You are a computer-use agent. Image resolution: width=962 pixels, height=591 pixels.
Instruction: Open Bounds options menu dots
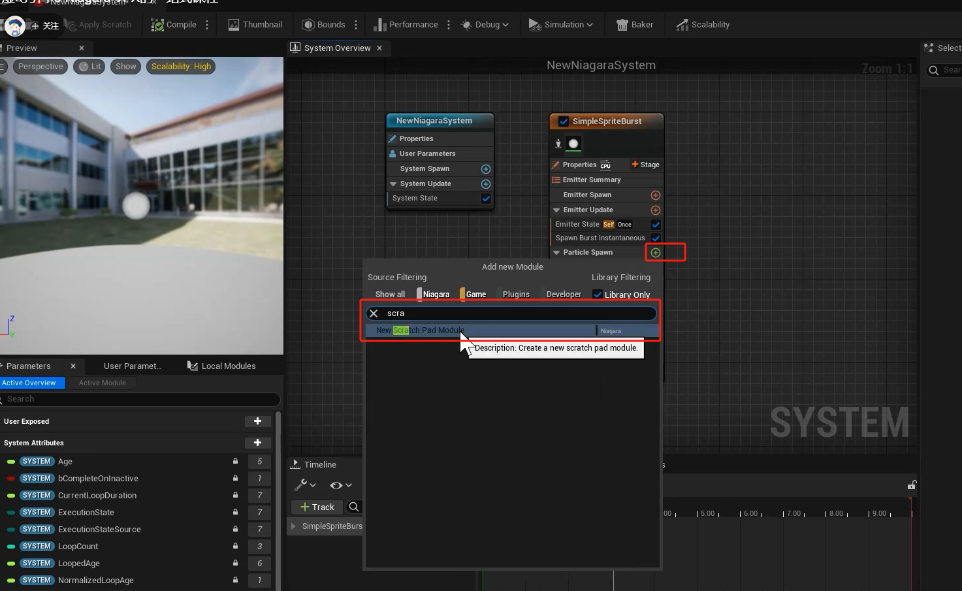point(356,25)
